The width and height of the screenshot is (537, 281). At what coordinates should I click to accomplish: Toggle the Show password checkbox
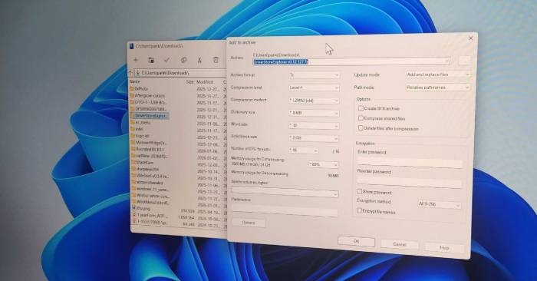tap(359, 191)
